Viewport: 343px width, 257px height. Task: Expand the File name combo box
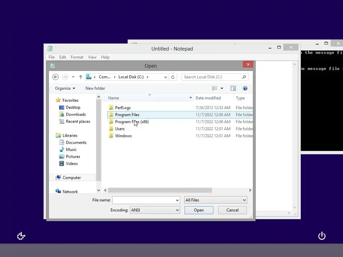click(177, 200)
